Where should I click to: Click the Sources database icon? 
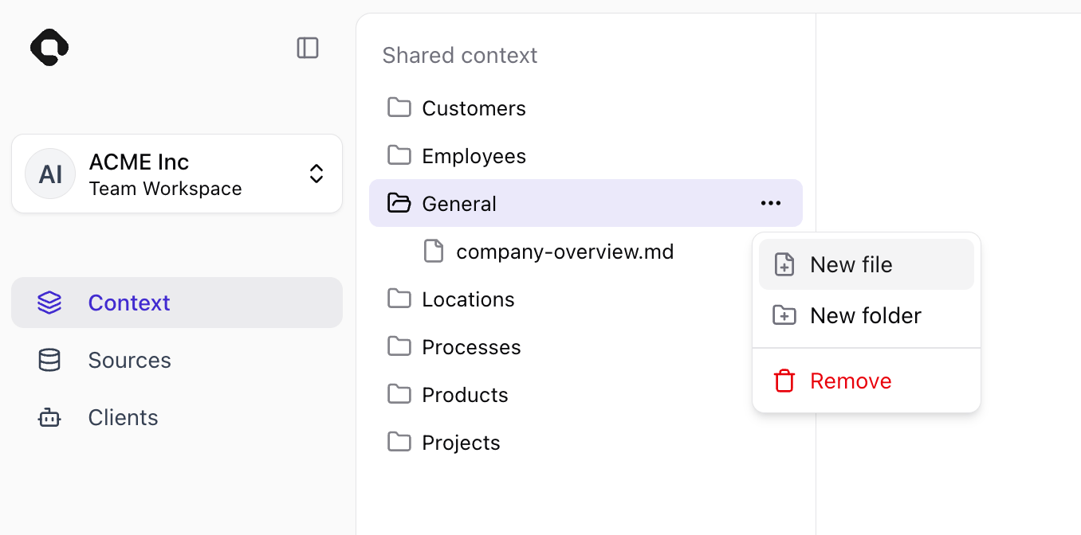(49, 360)
